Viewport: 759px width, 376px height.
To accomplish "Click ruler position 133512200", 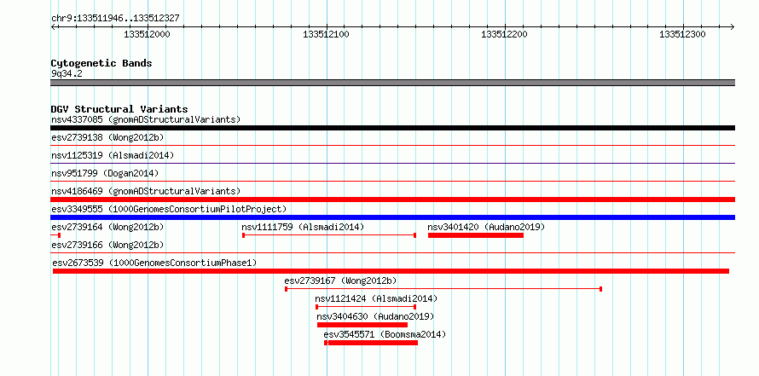I will tap(504, 34).
